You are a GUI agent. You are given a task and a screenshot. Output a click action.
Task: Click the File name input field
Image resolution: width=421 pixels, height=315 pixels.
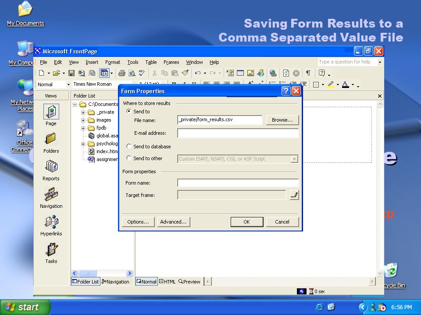pos(220,120)
